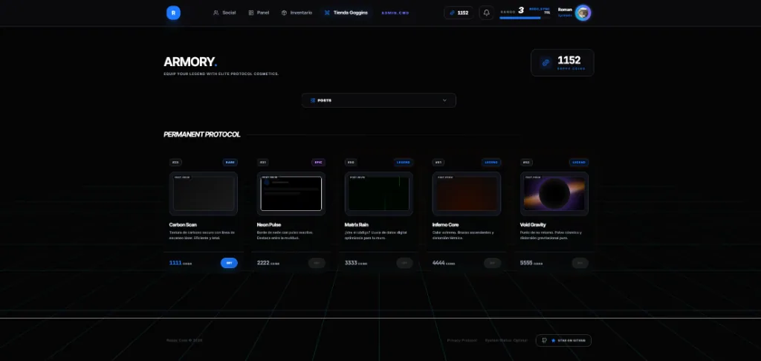Click the LEGEND badge on Void Gravity

(x=578, y=163)
